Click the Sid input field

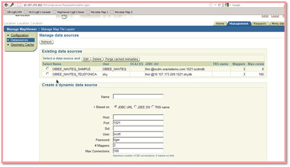tap(138, 128)
